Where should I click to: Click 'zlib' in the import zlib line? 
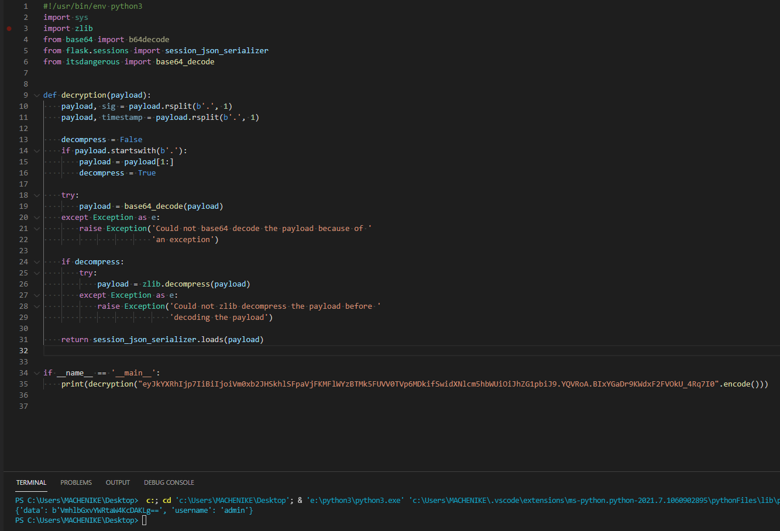tap(84, 28)
